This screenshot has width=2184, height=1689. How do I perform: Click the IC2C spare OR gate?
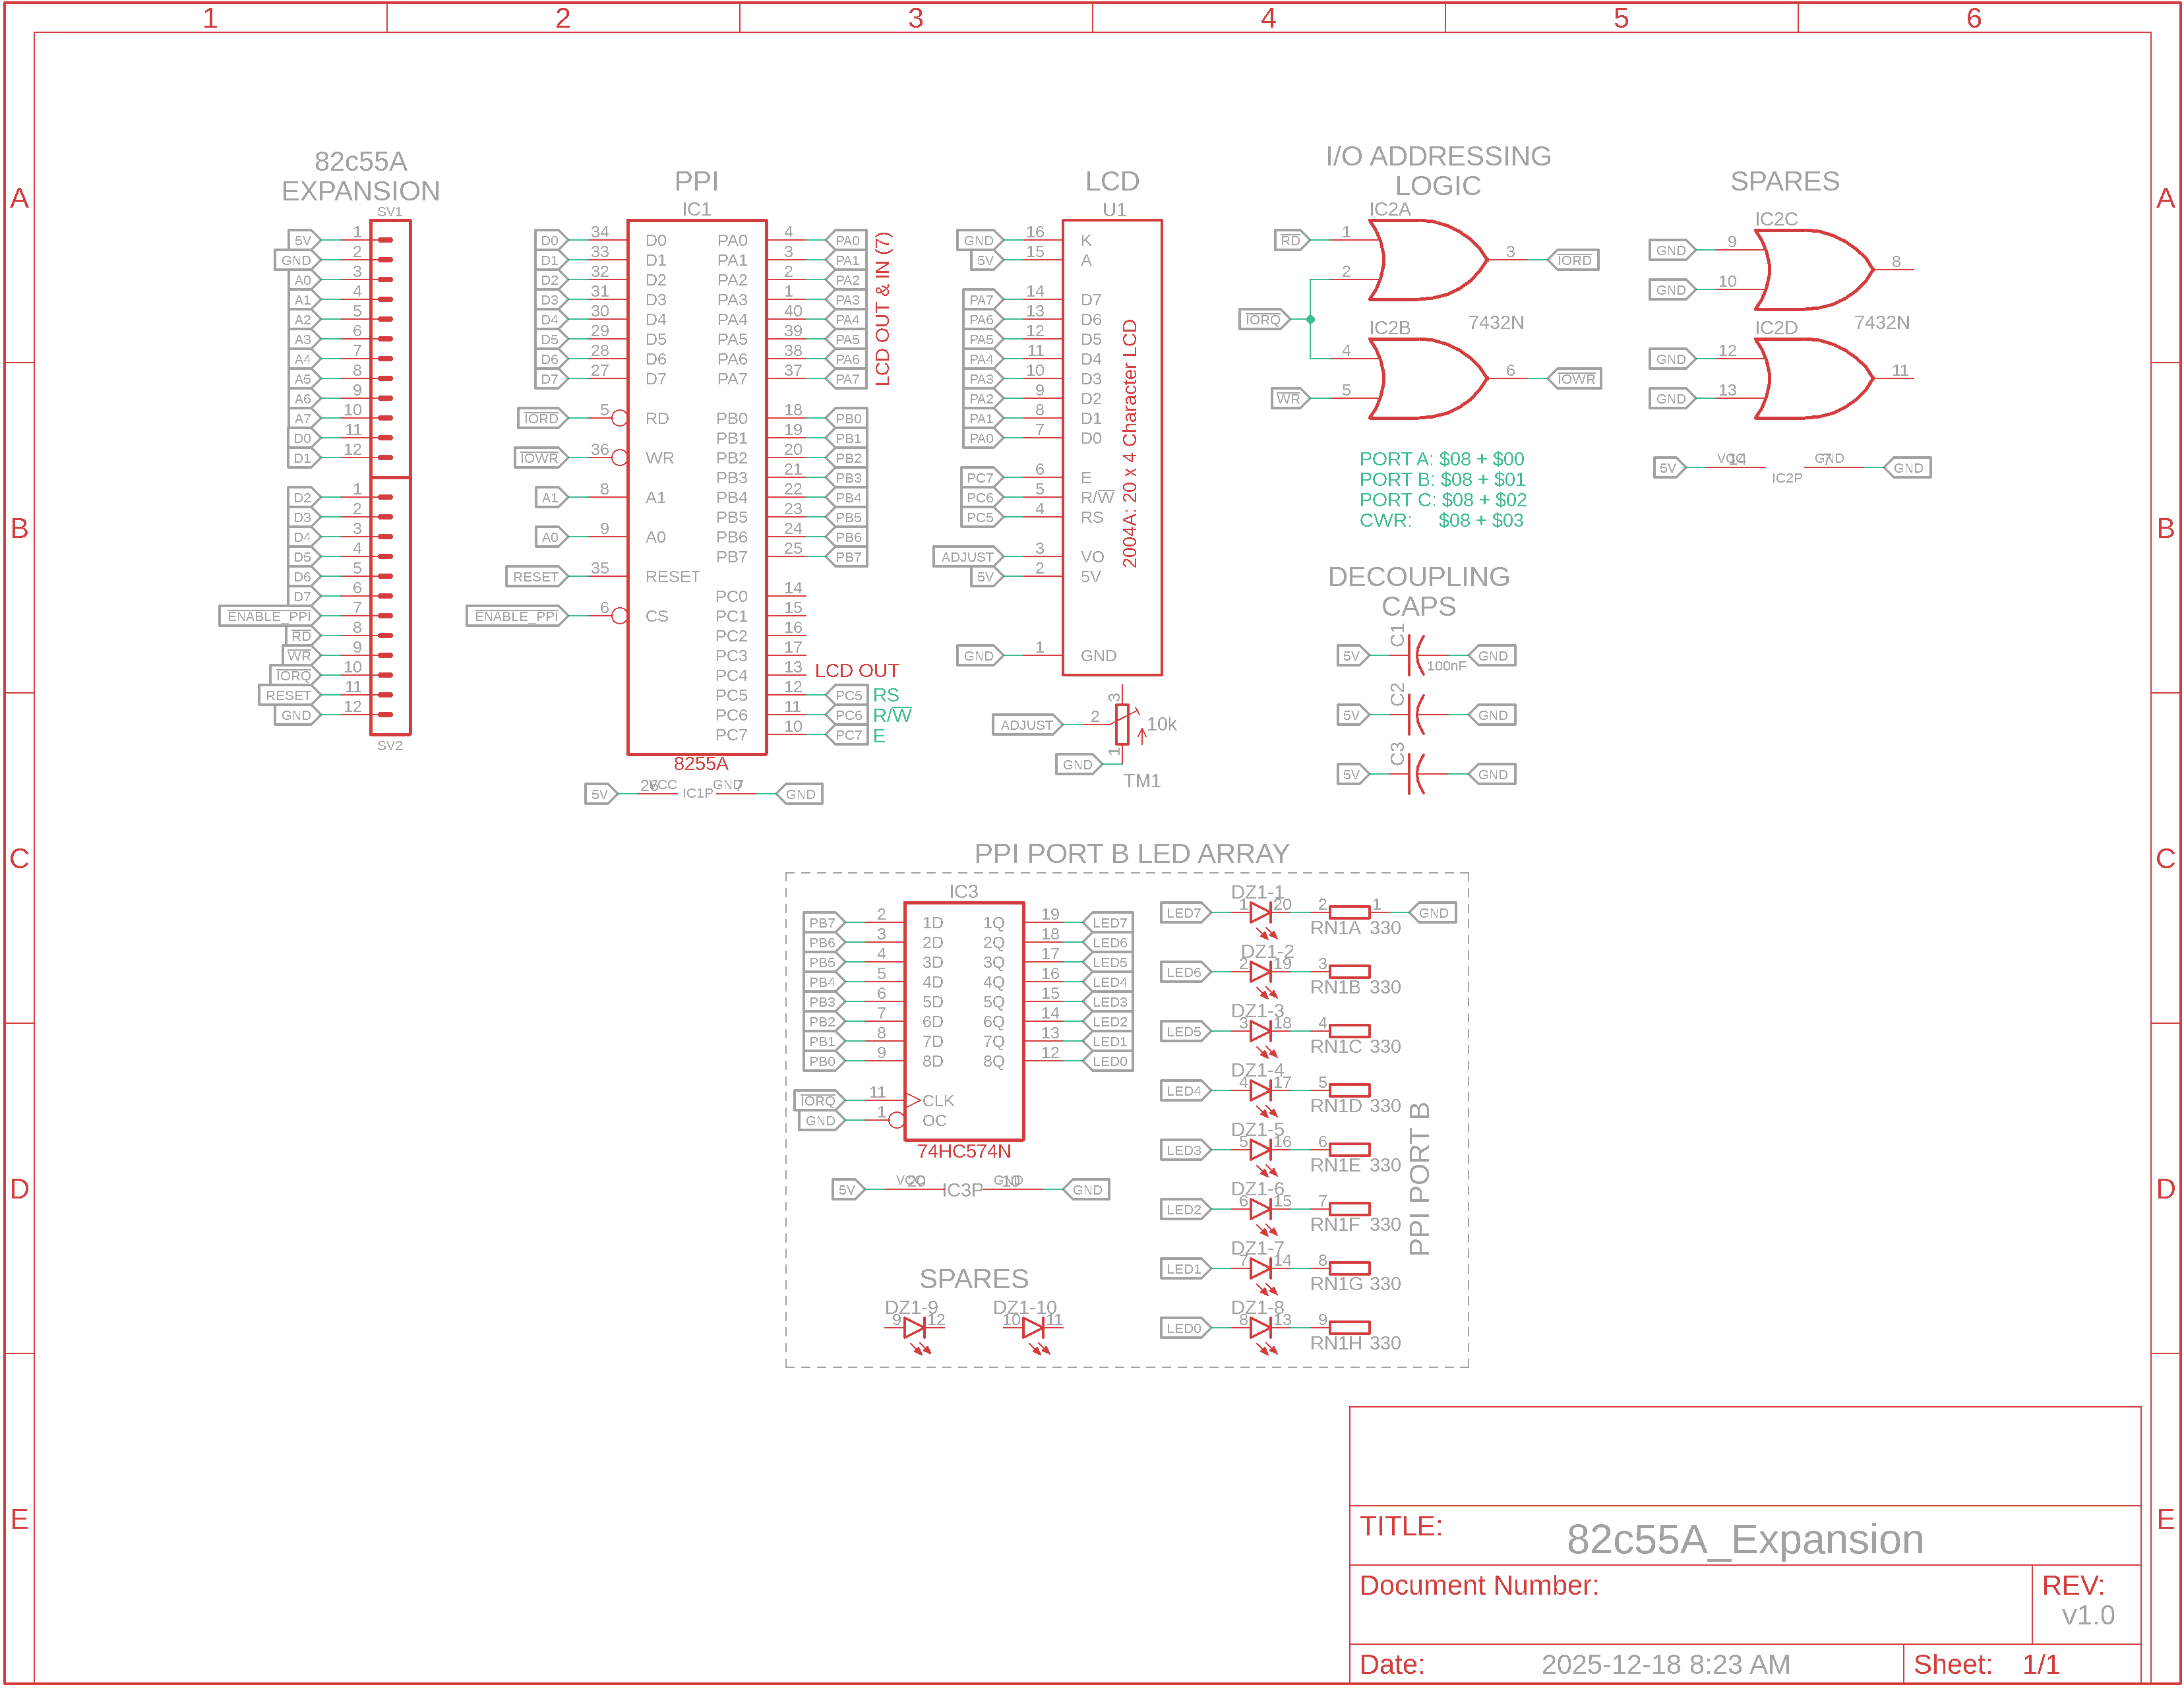pyautogui.click(x=1813, y=270)
